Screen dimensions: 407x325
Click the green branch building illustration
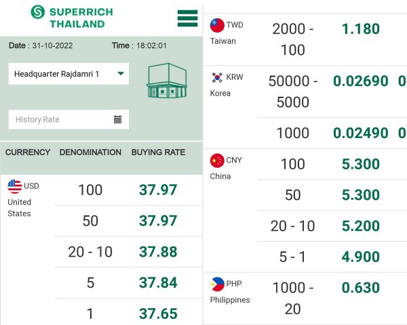pos(167,81)
